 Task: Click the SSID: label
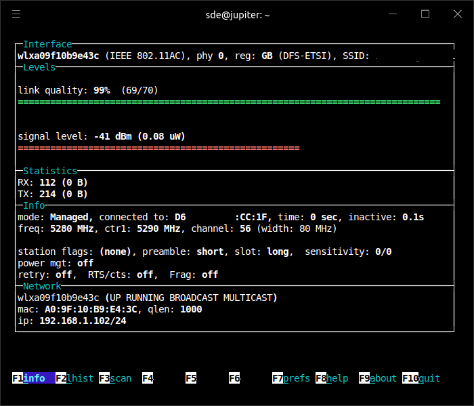click(356, 56)
